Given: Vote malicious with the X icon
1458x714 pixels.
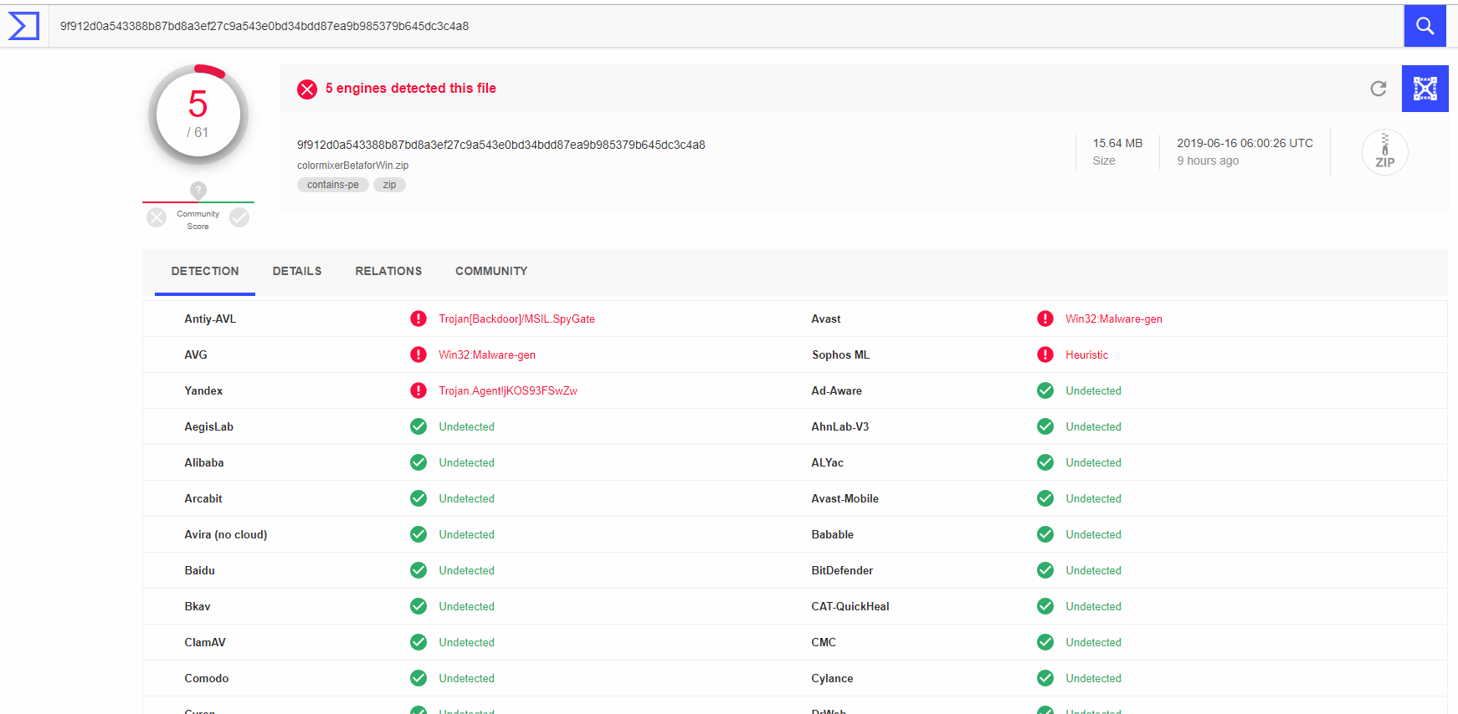Looking at the screenshot, I should (x=157, y=218).
